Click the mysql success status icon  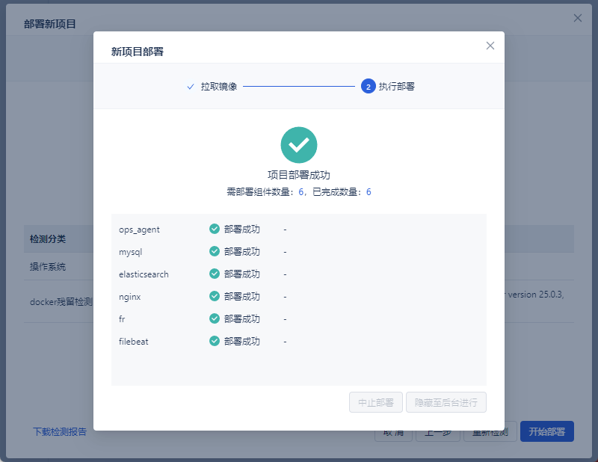click(x=215, y=251)
